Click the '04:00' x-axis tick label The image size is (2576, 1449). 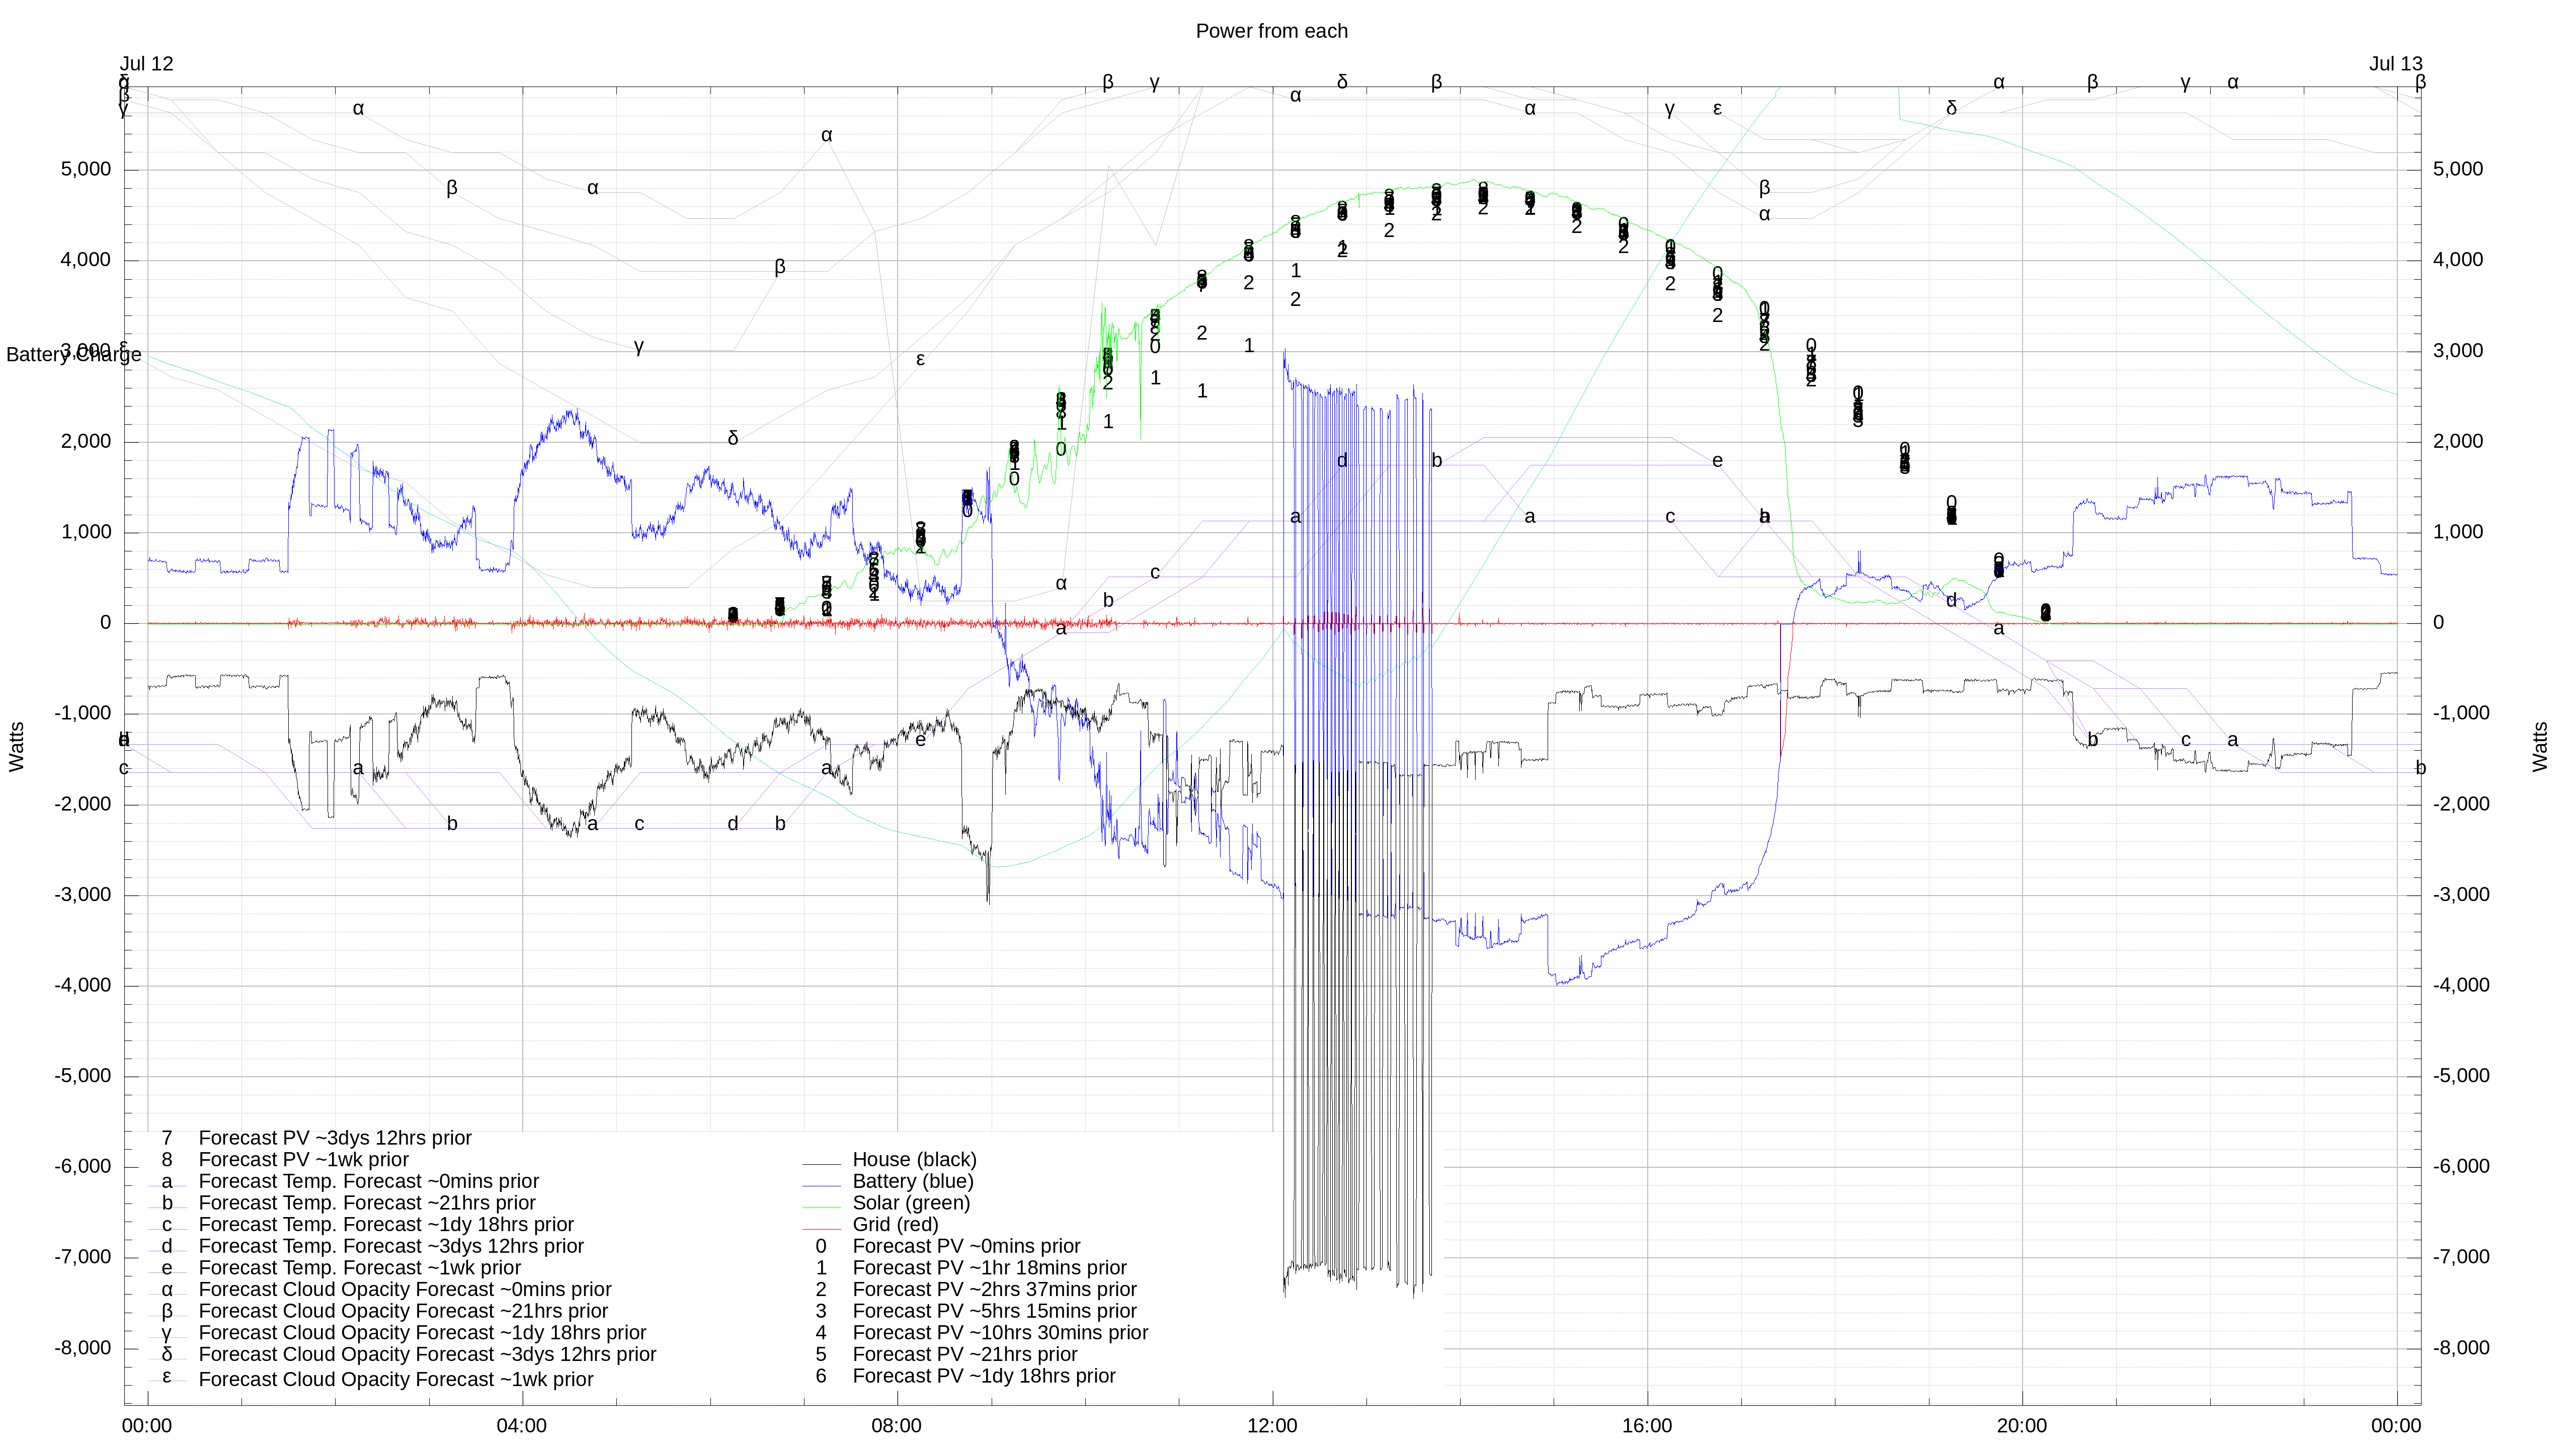point(521,1427)
